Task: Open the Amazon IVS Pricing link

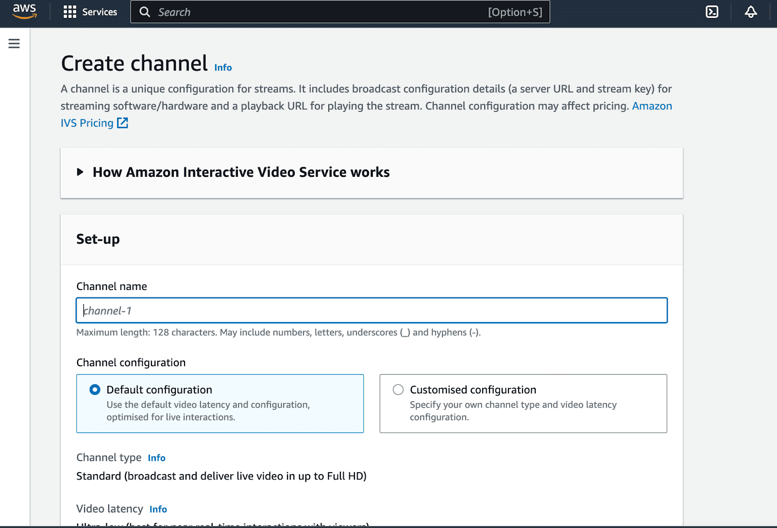Action: (x=652, y=106)
